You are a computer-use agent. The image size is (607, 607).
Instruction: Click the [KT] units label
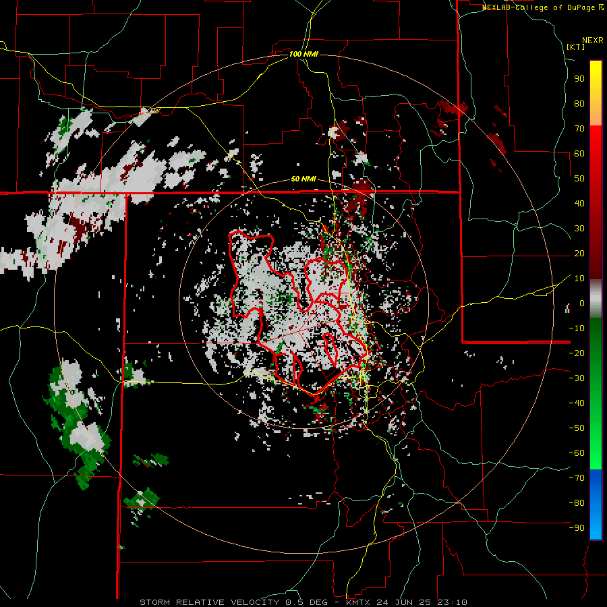coord(576,47)
